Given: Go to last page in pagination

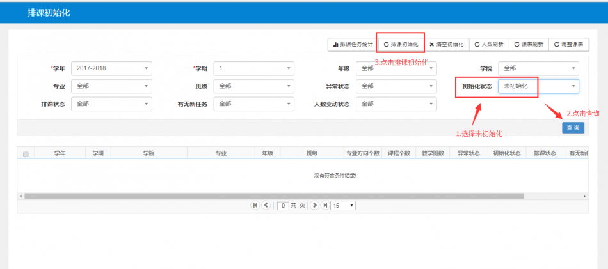Looking at the screenshot, I should click(324, 205).
